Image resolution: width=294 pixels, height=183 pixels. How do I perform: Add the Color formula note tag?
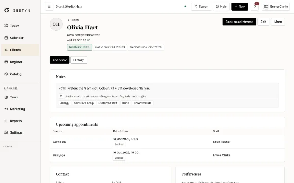coord(143,103)
